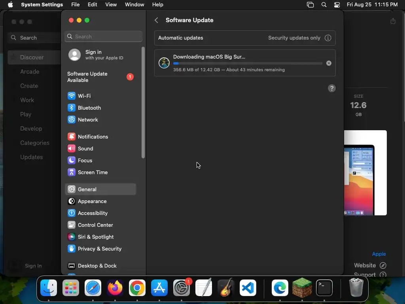Open the Edit menu
Image resolution: width=405 pixels, height=304 pixels.
[x=92, y=5]
